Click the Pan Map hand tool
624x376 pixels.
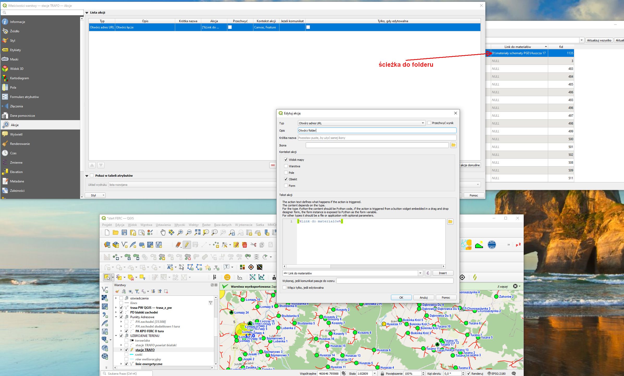(163, 232)
